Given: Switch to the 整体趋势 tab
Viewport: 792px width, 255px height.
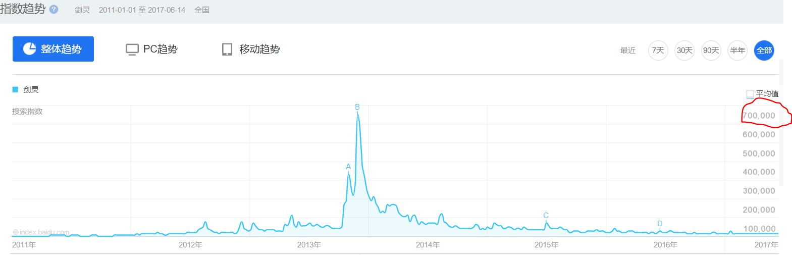Looking at the screenshot, I should click(x=53, y=49).
